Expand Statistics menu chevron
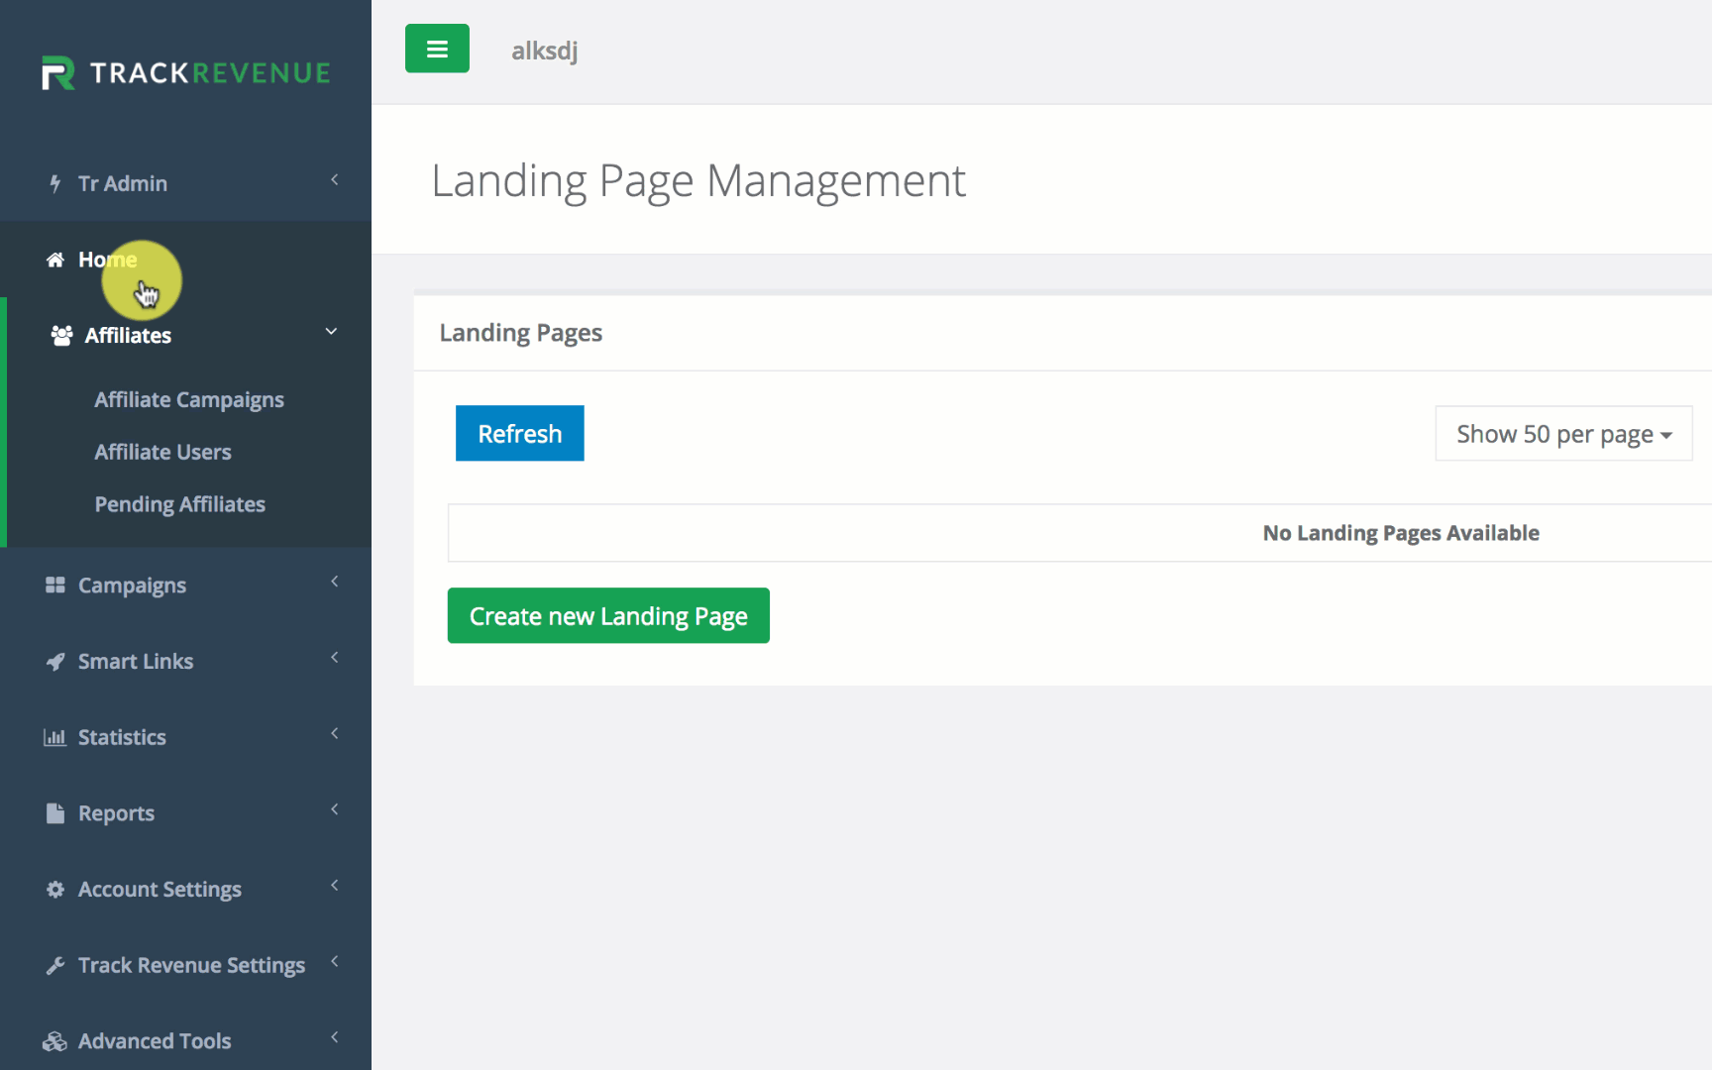Screen dimensions: 1712x1070 pos(335,733)
